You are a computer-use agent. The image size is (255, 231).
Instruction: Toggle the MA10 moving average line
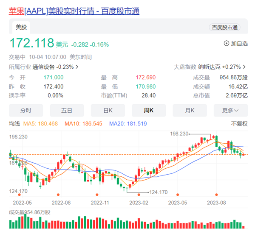[83, 124]
